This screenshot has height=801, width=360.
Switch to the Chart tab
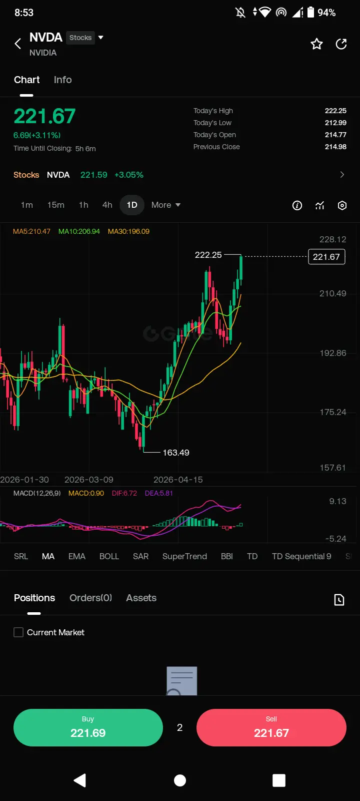point(26,80)
